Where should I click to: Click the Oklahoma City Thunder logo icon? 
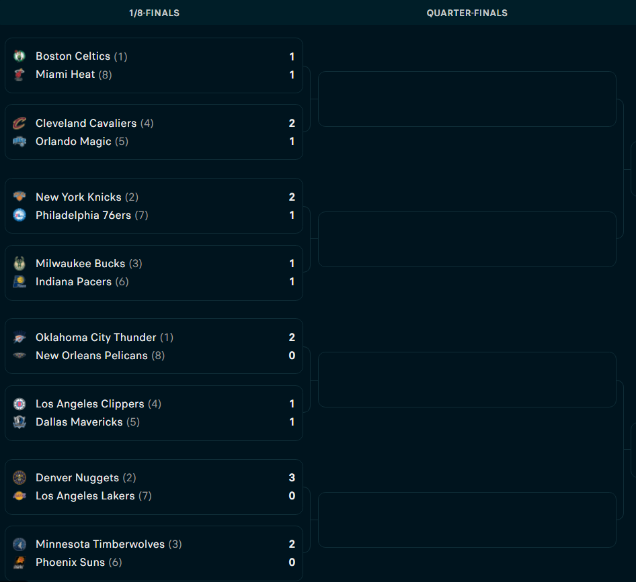click(19, 337)
